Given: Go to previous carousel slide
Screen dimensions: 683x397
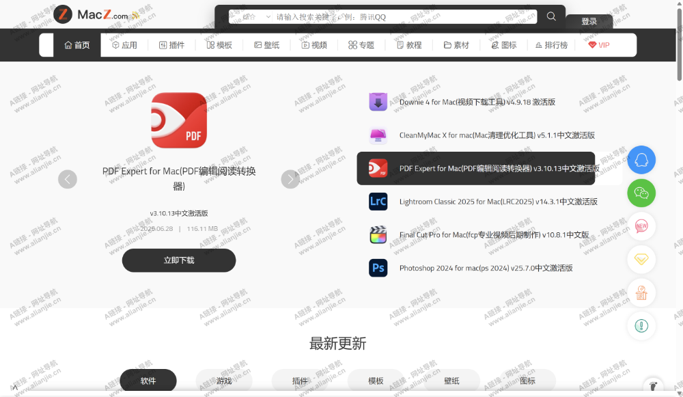Looking at the screenshot, I should [x=68, y=179].
